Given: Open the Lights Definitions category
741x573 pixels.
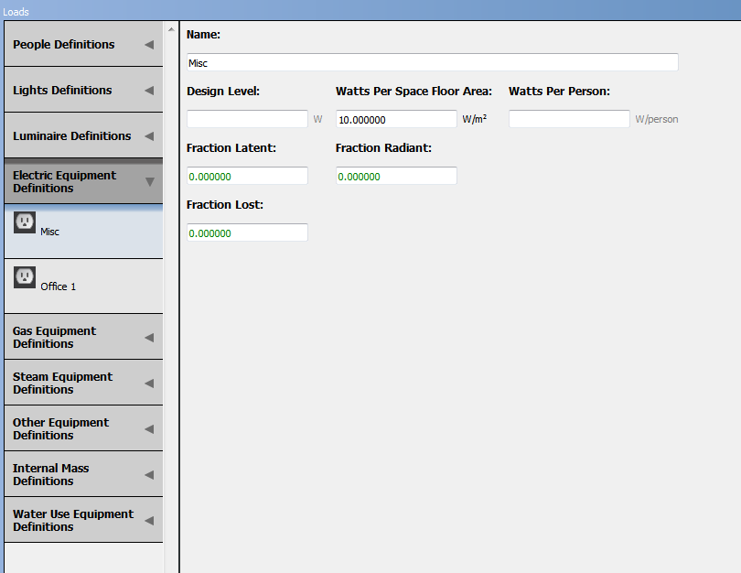Looking at the screenshot, I should coord(83,90).
